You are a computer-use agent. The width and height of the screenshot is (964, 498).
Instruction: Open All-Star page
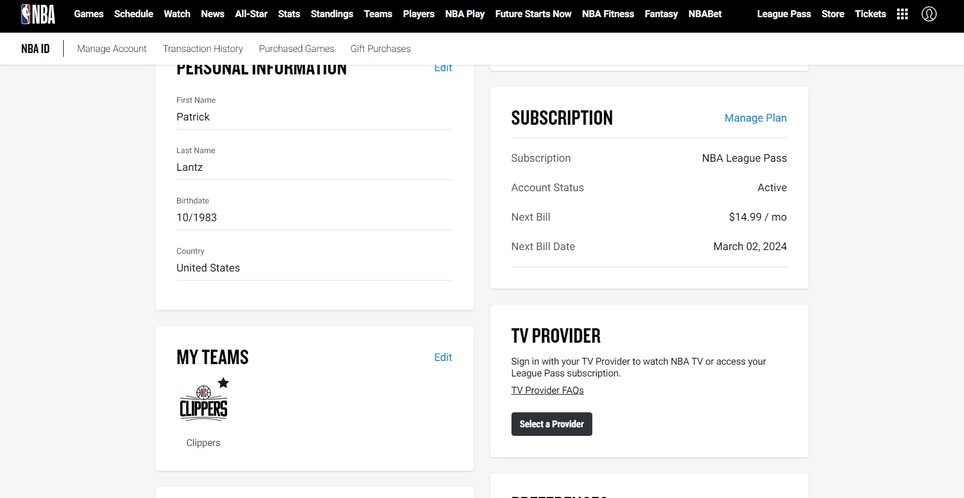(x=251, y=14)
